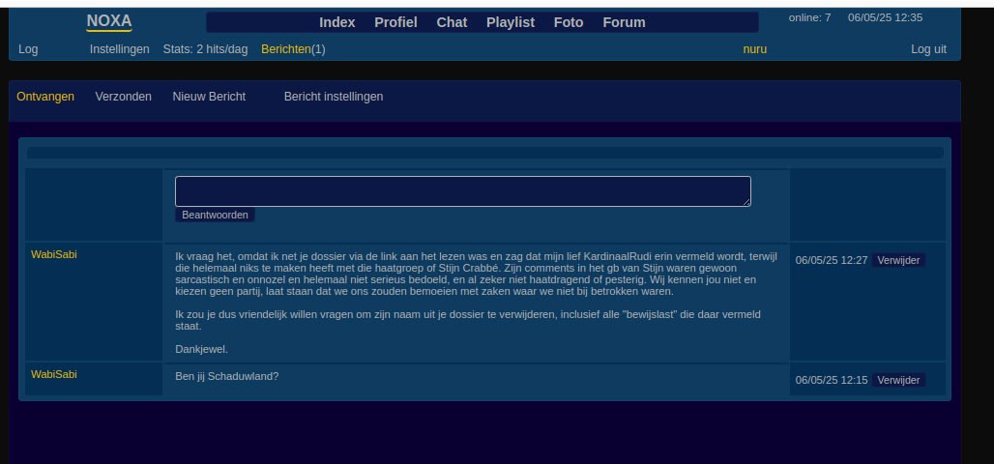
Task: Delete the 12:27 message with Verwijder
Action: point(898,260)
